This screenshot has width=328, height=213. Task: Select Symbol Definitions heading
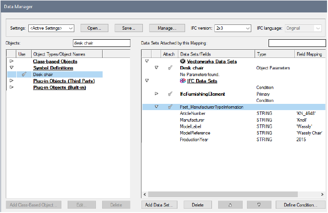coord(53,68)
